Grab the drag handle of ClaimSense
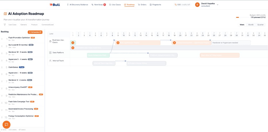This screenshot has width=268, height=132. click(2, 67)
